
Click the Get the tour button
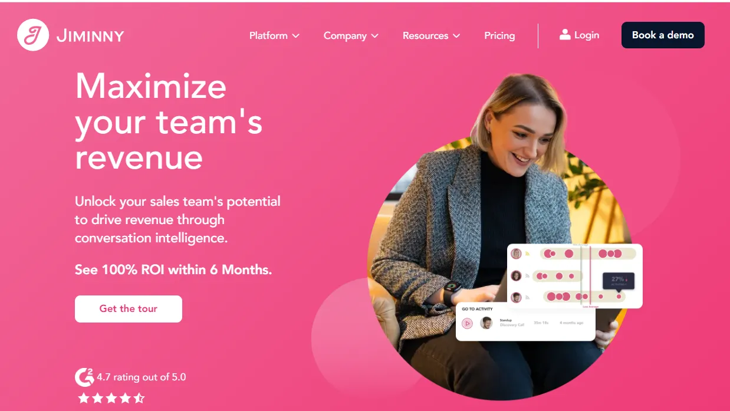[129, 308]
